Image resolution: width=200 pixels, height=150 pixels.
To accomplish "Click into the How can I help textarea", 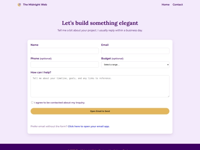I will pyautogui.click(x=100, y=86).
